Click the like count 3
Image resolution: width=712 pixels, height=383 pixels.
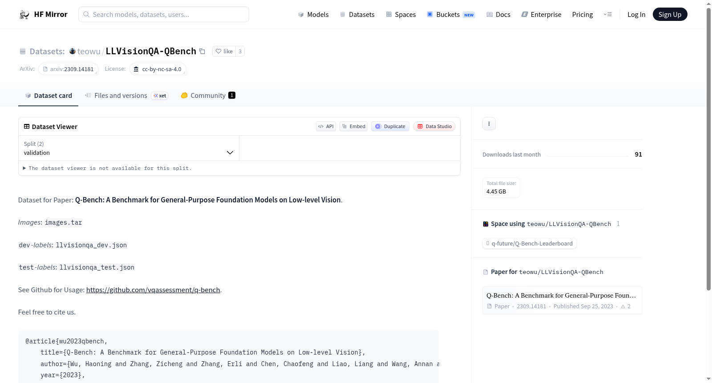click(240, 51)
